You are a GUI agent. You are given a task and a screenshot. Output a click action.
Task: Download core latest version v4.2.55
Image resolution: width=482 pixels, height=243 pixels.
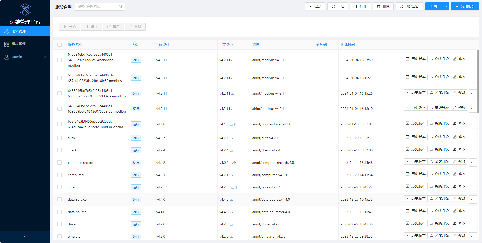coord(233,187)
